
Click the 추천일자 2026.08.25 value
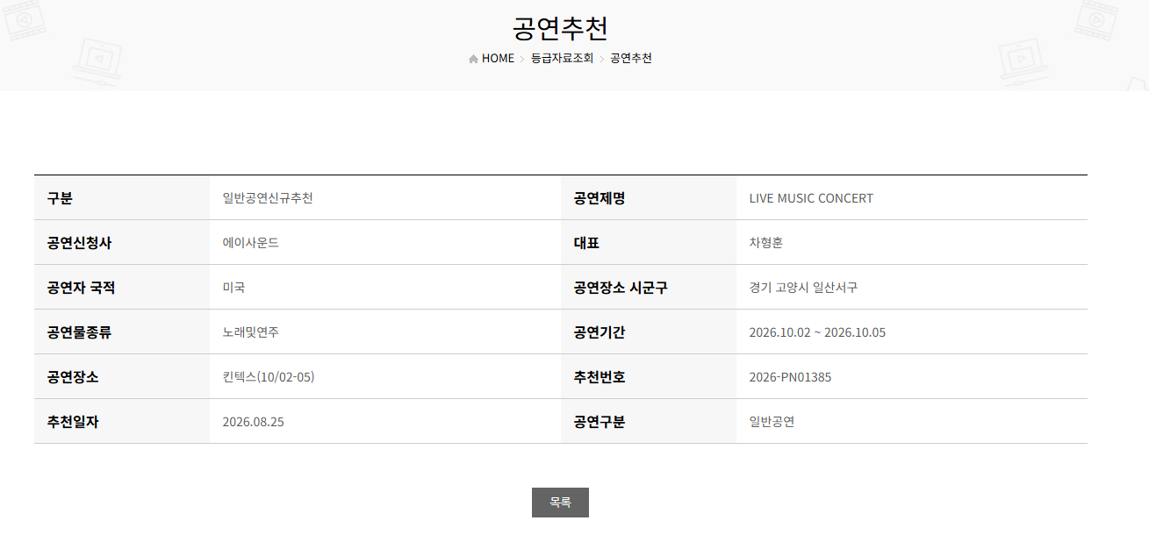[253, 422]
